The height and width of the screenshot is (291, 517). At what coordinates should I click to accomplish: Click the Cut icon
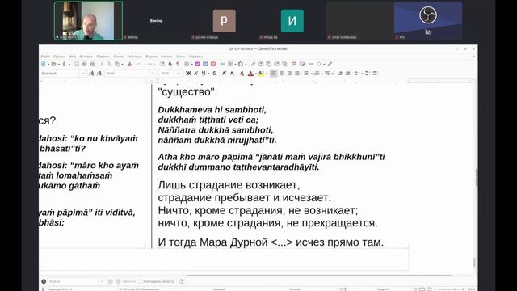click(102, 64)
